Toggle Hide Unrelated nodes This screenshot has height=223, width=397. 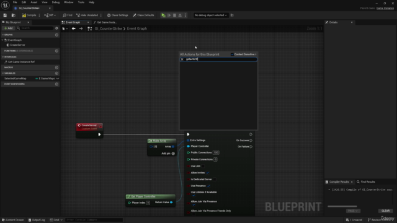(x=87, y=15)
